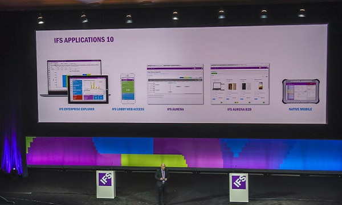Screen dimensions: 342x205
Task: Click the laptop product in Aurena B2B
Action: [218, 86]
